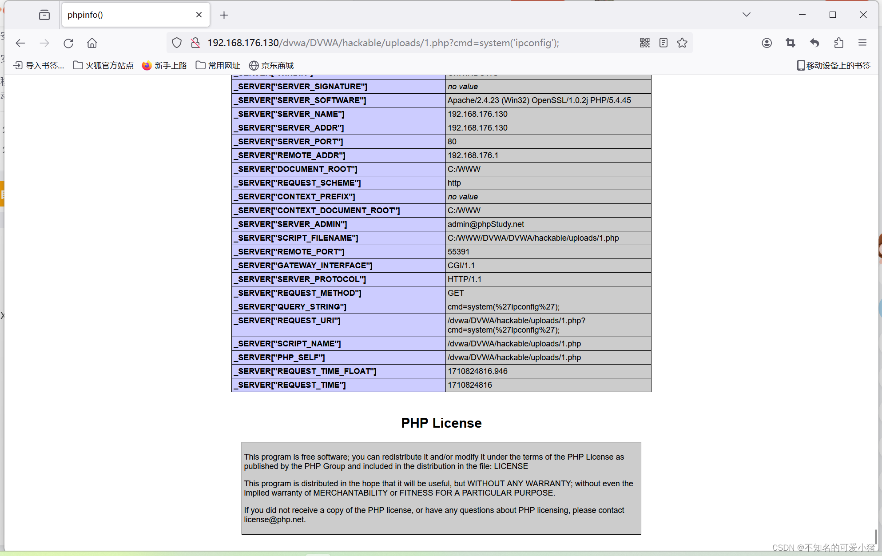Viewport: 882px width, 556px height.
Task: Select the phpinfo() tab
Action: (136, 15)
